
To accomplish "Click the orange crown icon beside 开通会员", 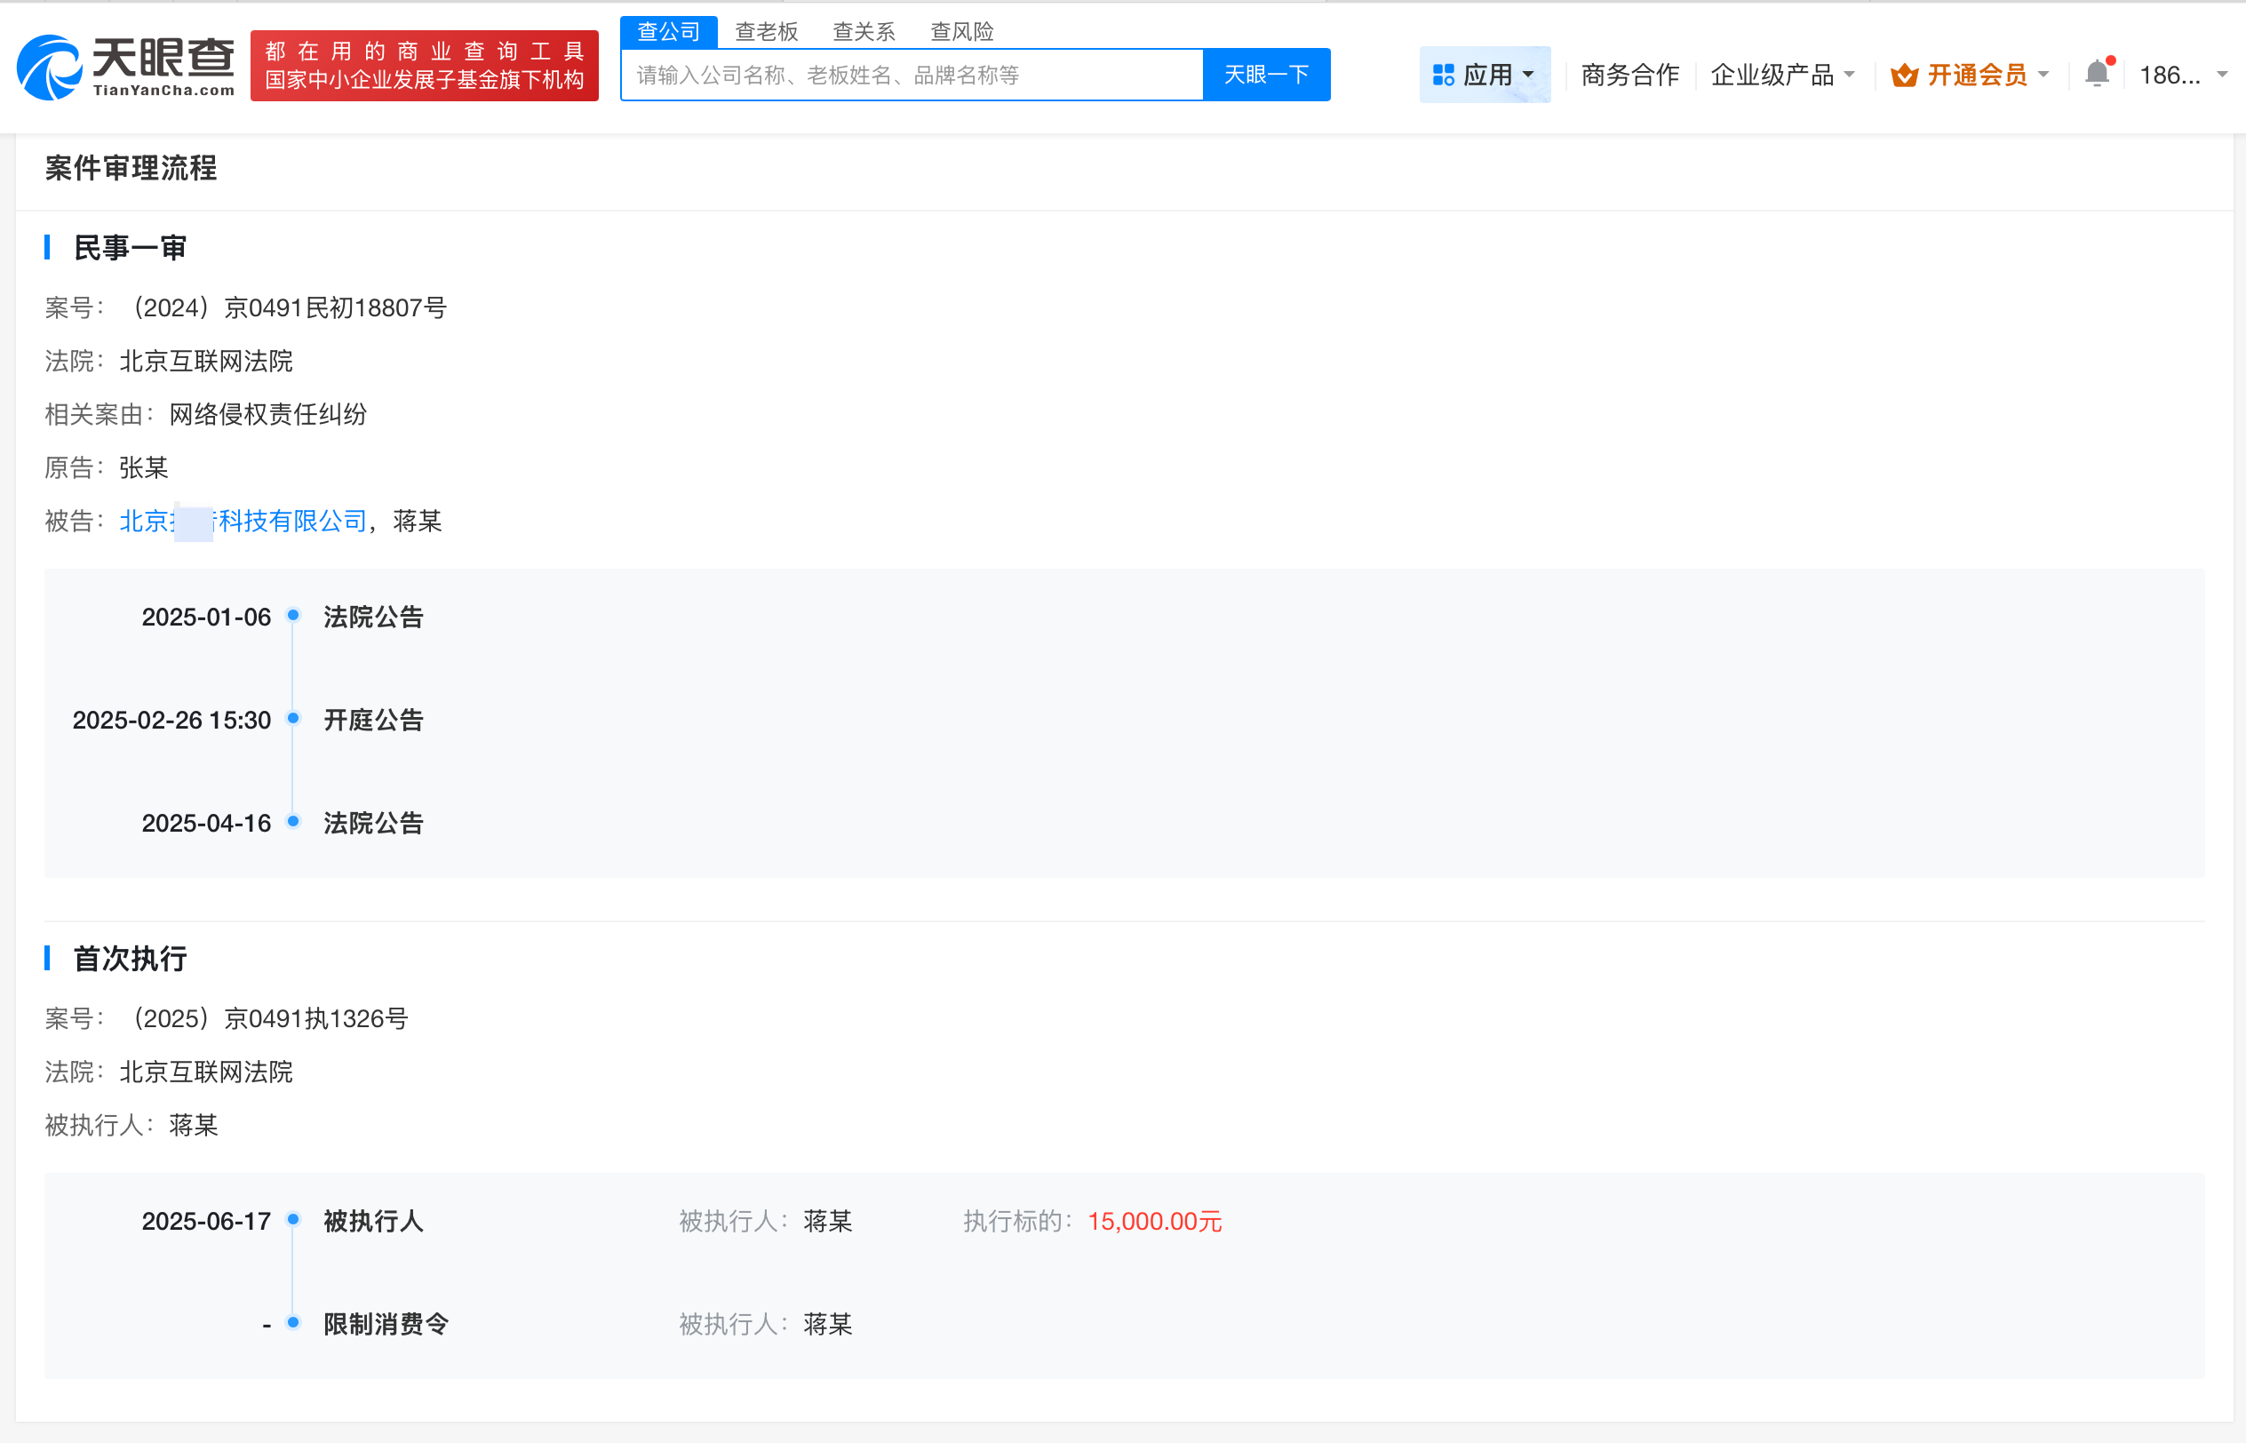I will [1906, 74].
